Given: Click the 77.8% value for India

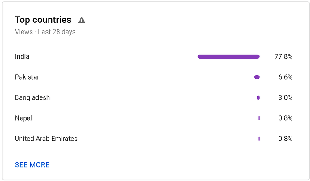Looking at the screenshot, I should [283, 56].
